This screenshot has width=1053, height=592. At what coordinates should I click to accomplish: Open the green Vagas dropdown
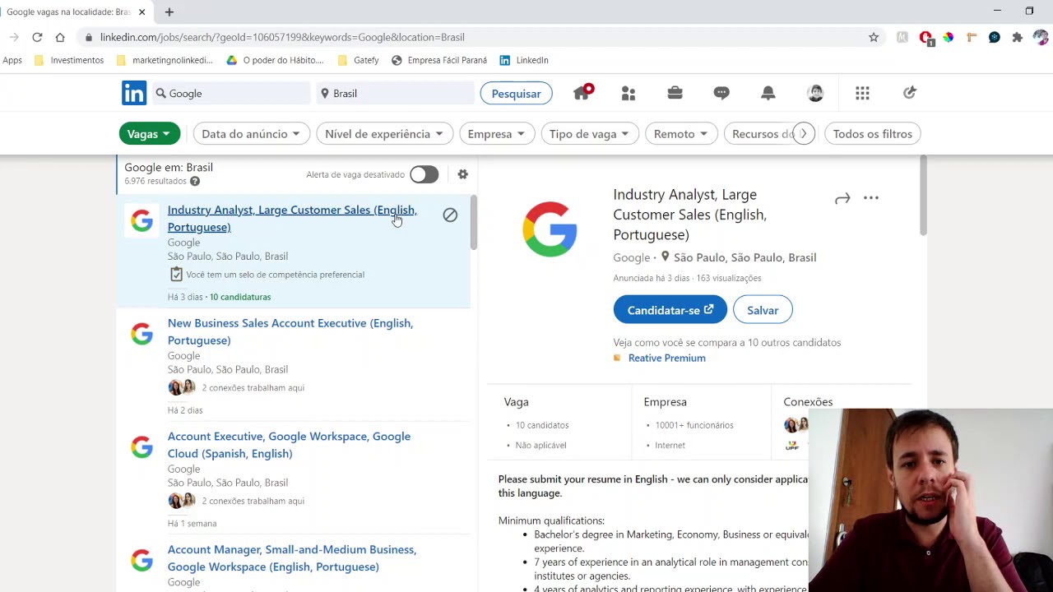[x=149, y=134]
